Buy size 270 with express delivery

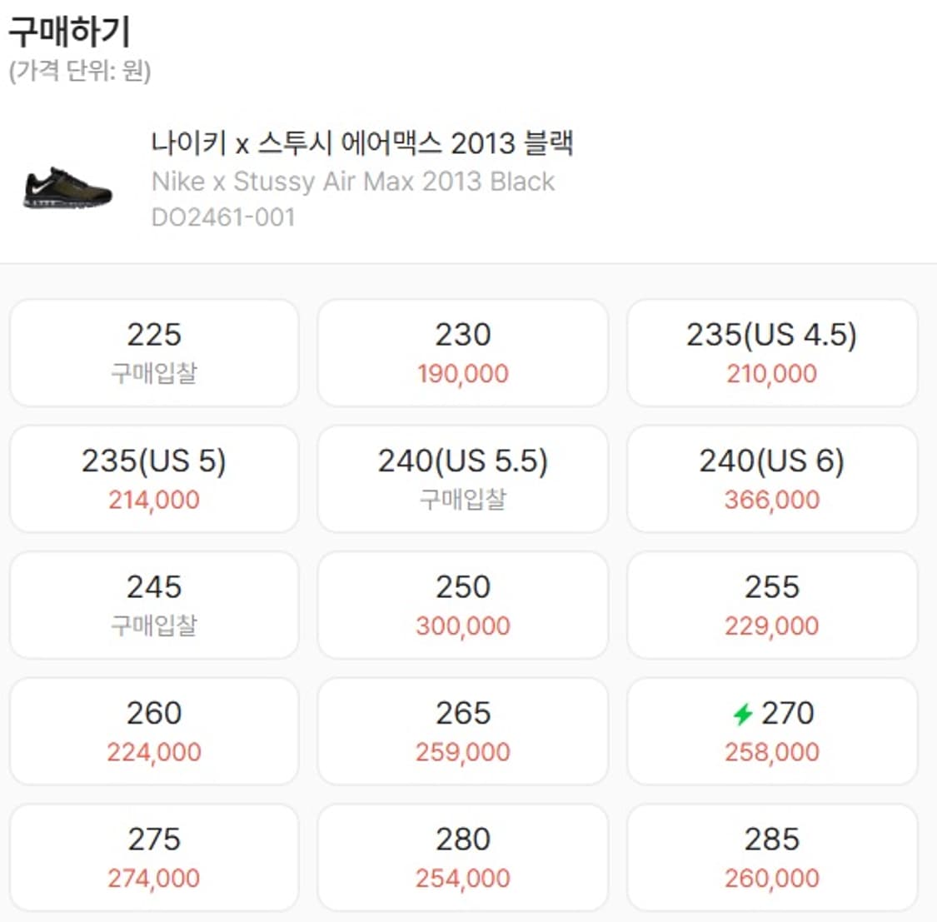click(771, 730)
